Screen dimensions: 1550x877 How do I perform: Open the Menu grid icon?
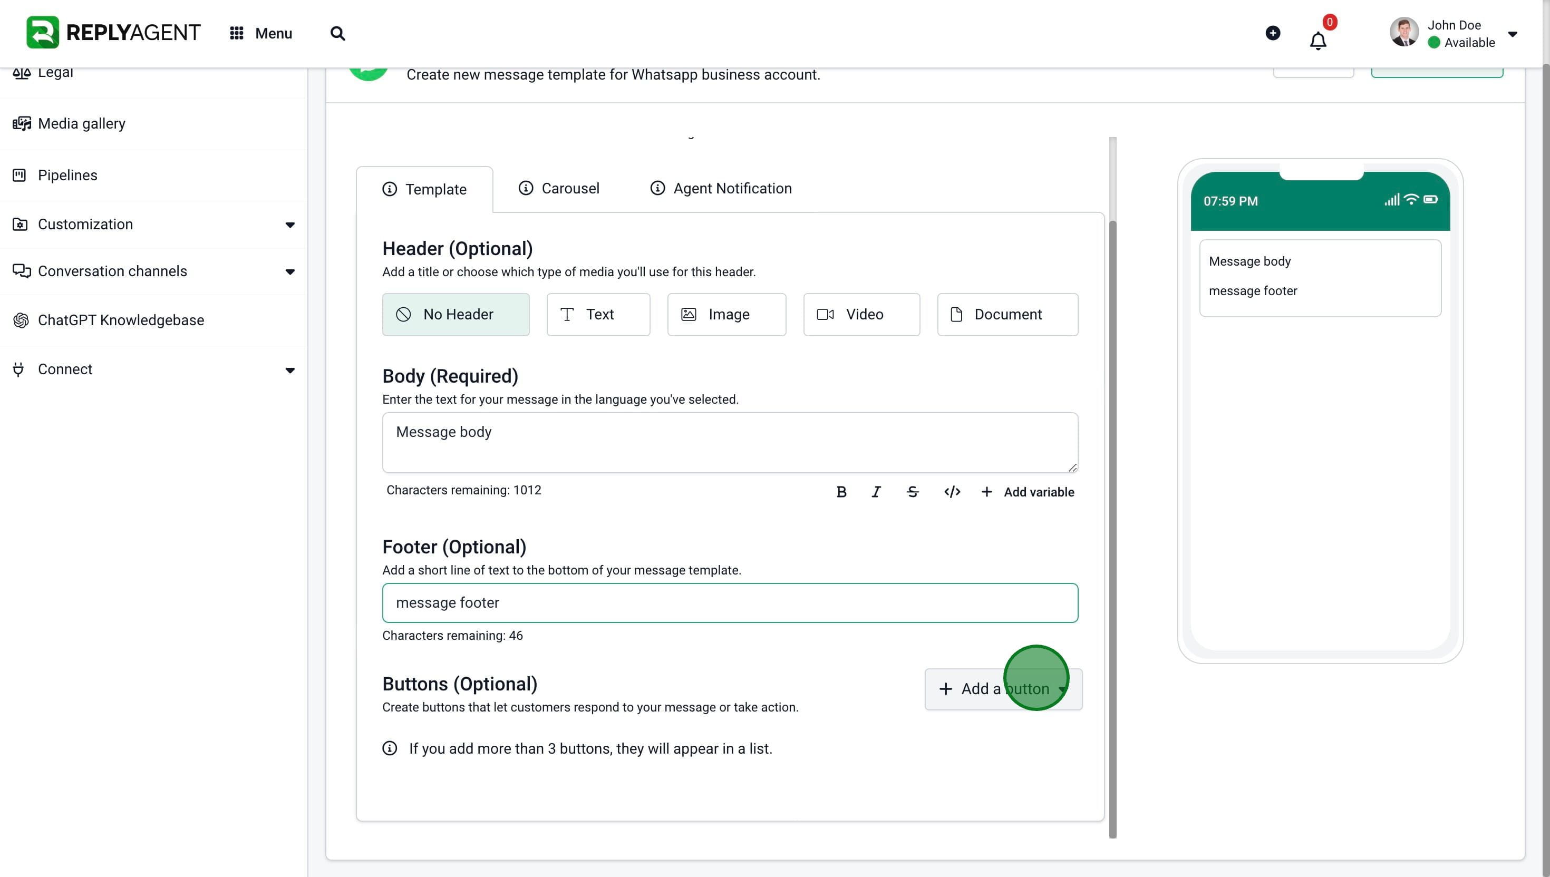coord(237,33)
